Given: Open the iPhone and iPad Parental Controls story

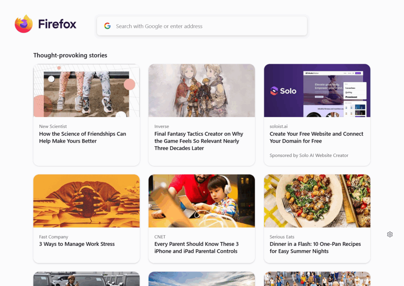Looking at the screenshot, I should coord(196,248).
